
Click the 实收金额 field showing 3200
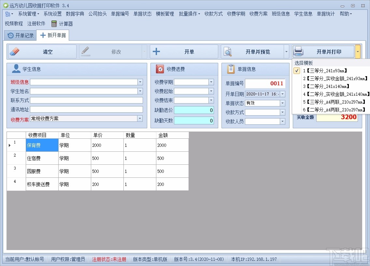(x=337, y=117)
